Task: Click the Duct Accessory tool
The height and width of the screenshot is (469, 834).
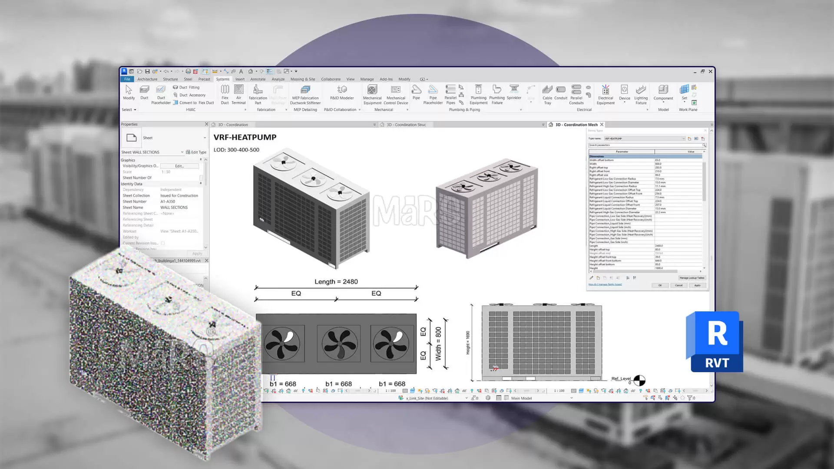Action: point(189,95)
